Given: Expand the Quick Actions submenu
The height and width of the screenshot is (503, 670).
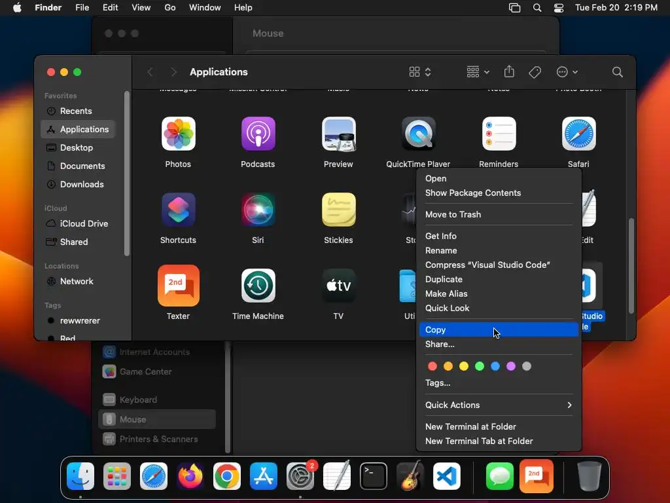Looking at the screenshot, I should pos(499,405).
